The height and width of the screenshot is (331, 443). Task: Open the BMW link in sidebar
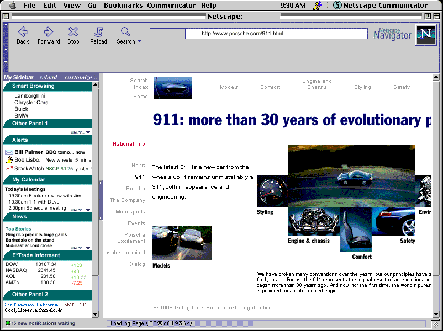[x=22, y=115]
